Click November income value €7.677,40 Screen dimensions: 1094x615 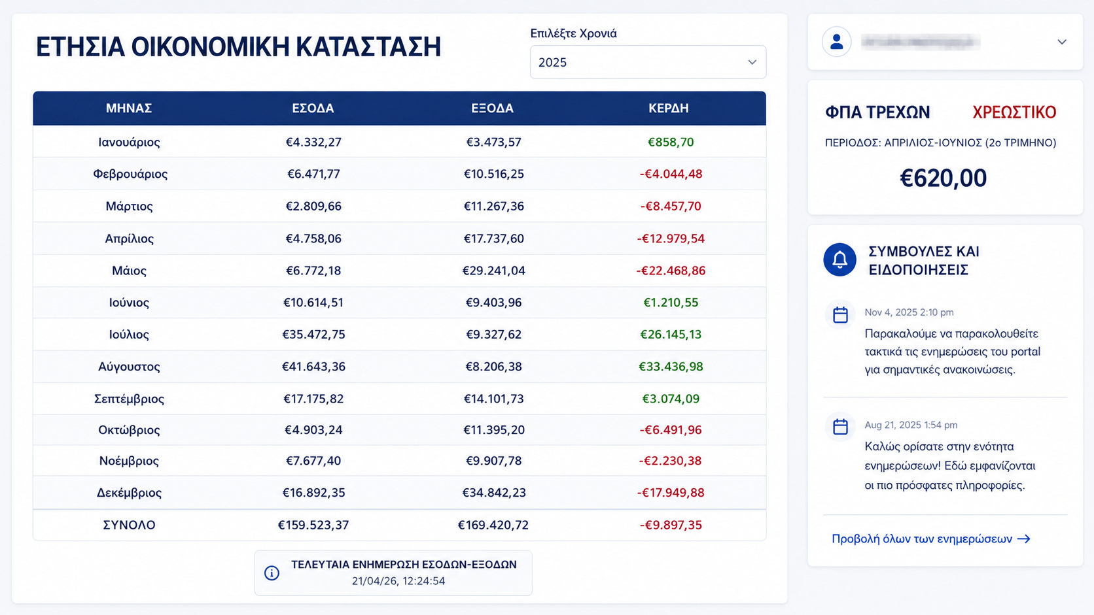[313, 461]
